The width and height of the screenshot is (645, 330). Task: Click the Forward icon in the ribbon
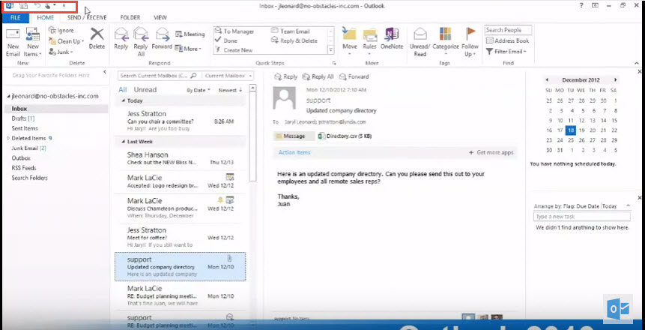click(x=162, y=34)
